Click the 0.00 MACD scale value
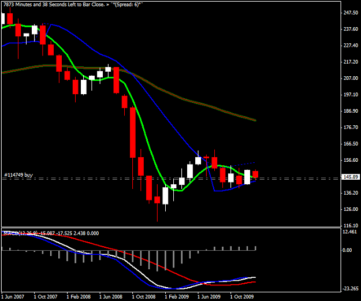Viewport: 361px width, 301px height. coord(347,250)
